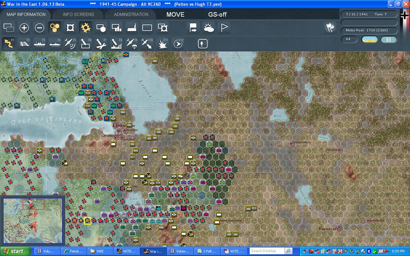Click the weather cloud and sun icon
410x256 pixels.
(209, 28)
